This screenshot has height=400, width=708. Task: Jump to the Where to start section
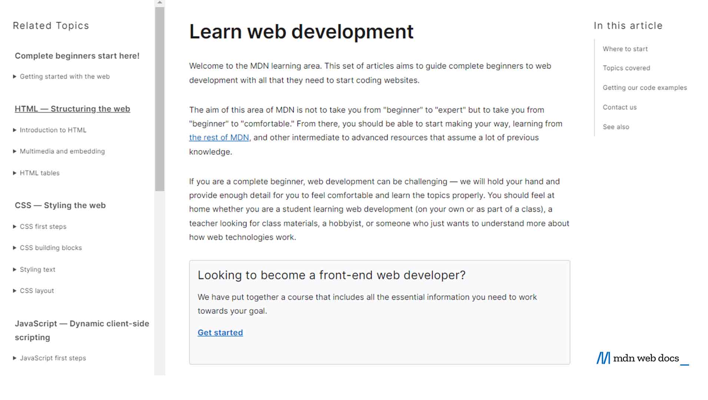pos(625,49)
